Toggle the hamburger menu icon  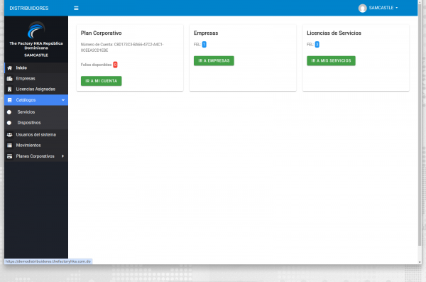coord(76,8)
